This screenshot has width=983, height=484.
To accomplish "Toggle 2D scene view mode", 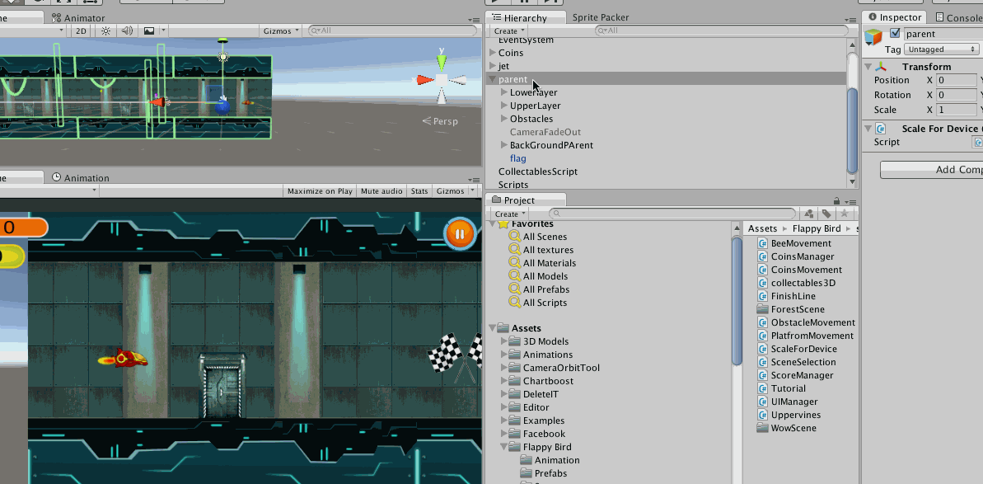I will coord(81,31).
